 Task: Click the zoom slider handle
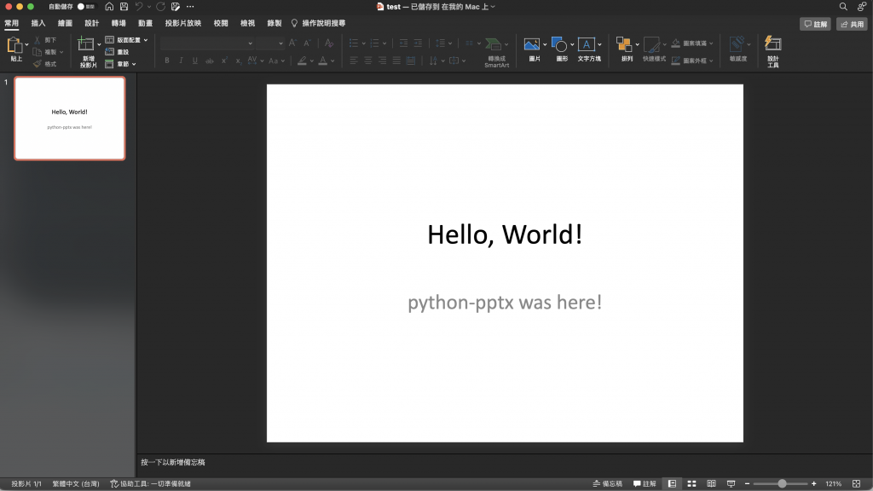tap(783, 483)
